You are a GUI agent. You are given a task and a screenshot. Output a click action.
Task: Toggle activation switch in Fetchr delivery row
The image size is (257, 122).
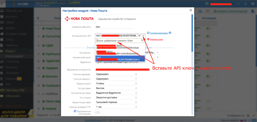click(x=209, y=101)
